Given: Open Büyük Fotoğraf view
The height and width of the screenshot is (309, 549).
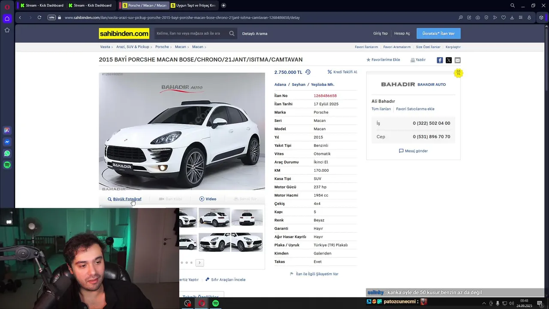Looking at the screenshot, I should 124,199.
